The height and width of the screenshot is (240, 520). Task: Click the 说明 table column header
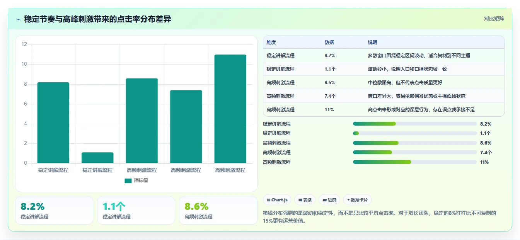point(373,43)
